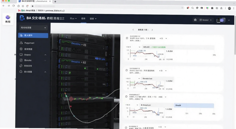Image resolution: width=236 pixels, height=129 pixels.
Task: Open the Meosc dropdown in the header
Action: click(x=205, y=20)
